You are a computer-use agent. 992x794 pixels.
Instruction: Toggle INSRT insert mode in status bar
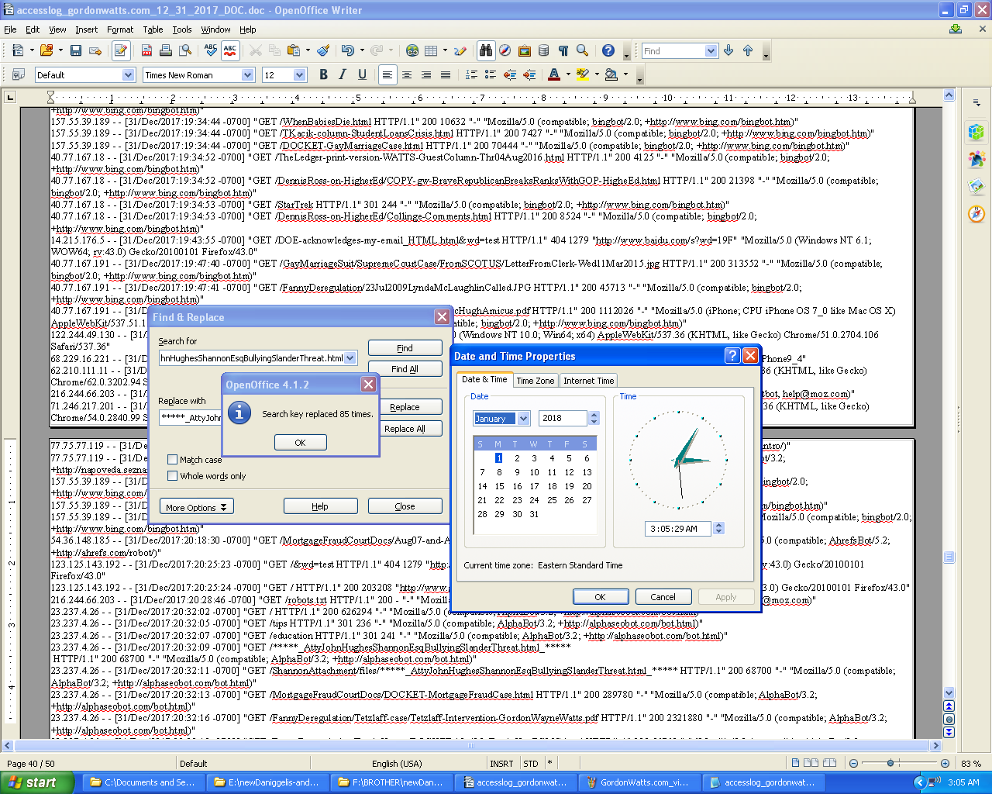501,764
